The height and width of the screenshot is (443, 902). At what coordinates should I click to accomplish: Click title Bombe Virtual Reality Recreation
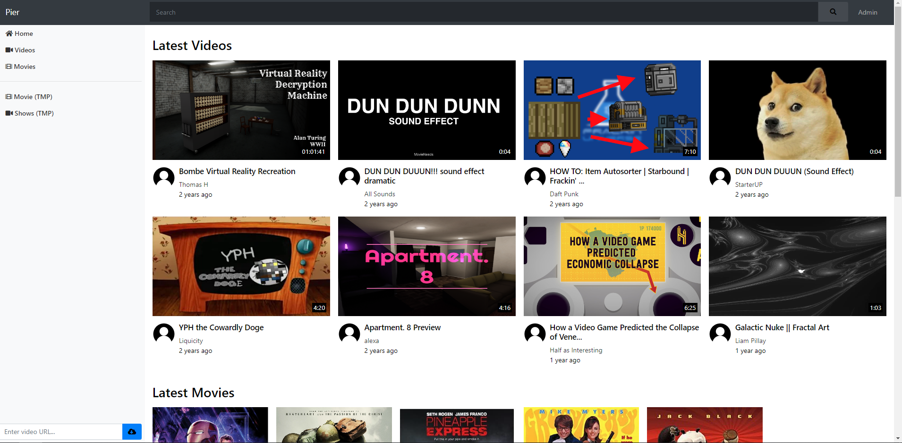click(x=237, y=171)
